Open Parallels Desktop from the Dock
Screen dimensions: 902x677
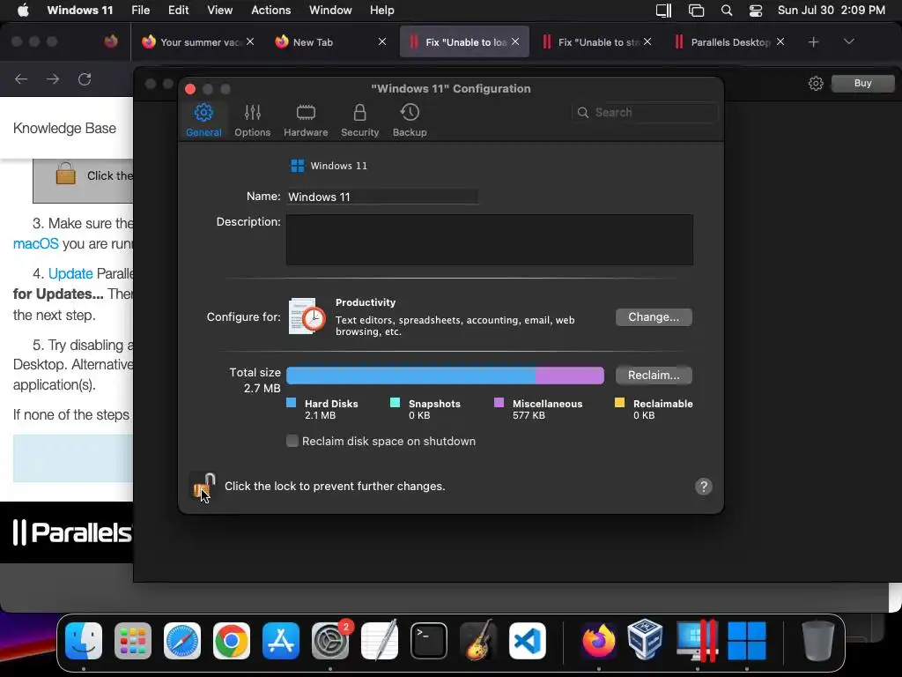click(x=697, y=641)
